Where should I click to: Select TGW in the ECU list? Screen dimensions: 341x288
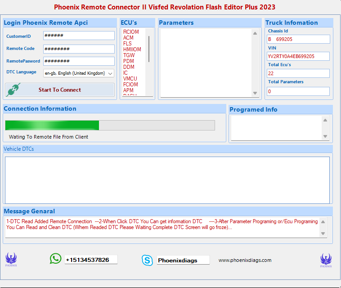[129, 55]
